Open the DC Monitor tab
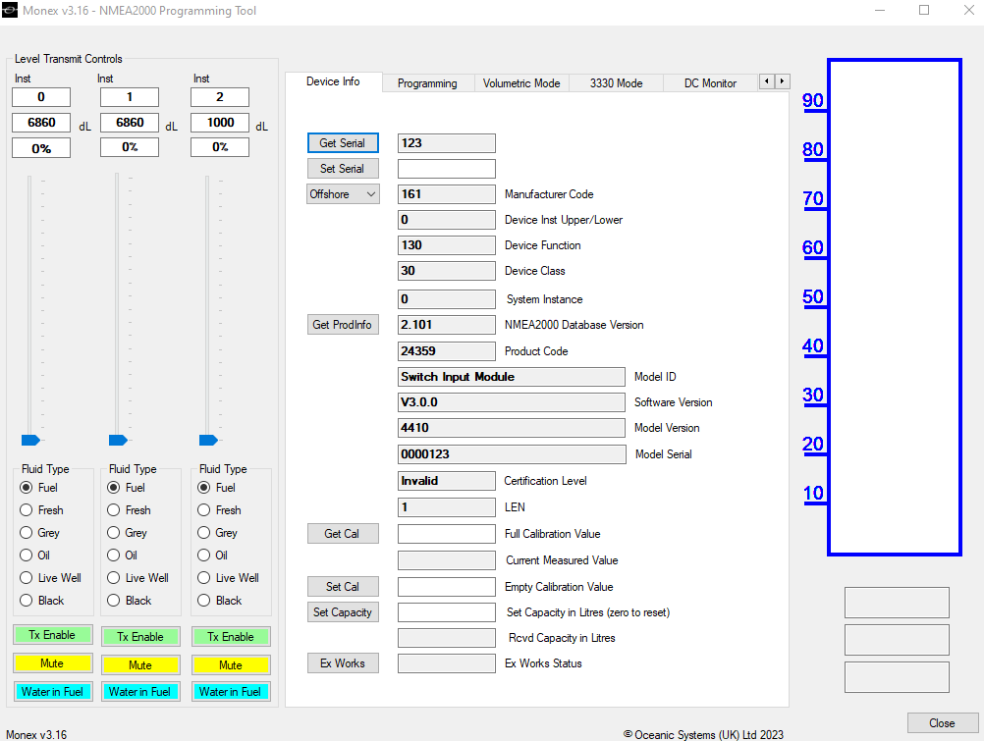The height and width of the screenshot is (741, 984). [710, 83]
